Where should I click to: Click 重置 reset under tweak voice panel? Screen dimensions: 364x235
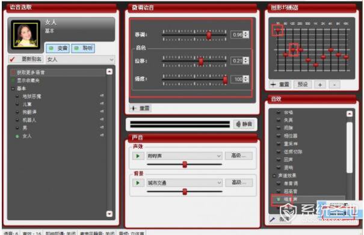coord(140,108)
